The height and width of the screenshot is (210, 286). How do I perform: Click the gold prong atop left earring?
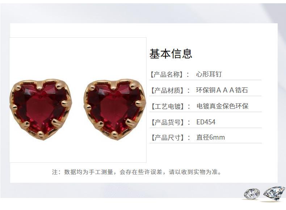(x=39, y=85)
